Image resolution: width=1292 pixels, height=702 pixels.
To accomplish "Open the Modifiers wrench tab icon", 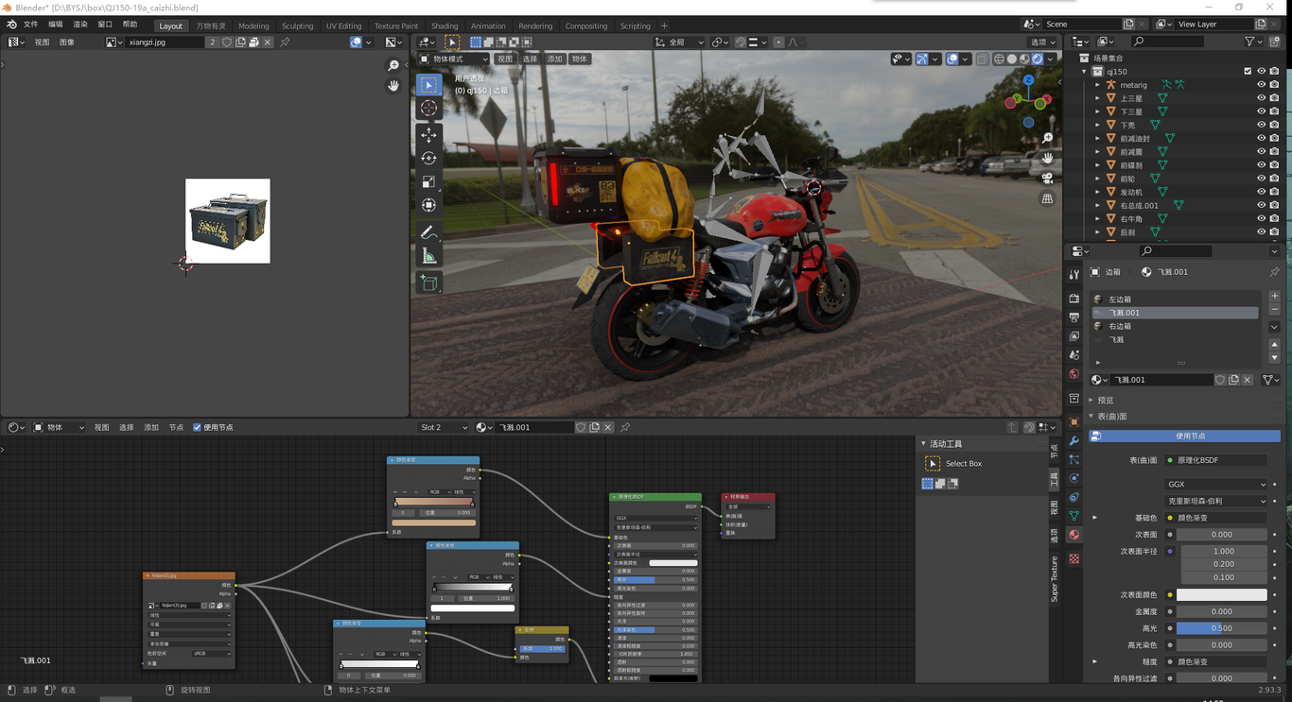I will [x=1074, y=441].
